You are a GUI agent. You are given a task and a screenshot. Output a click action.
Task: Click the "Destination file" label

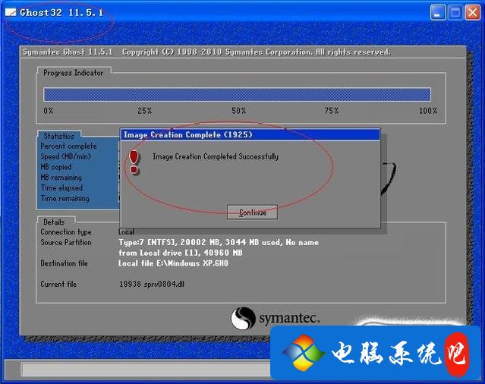pyautogui.click(x=64, y=263)
